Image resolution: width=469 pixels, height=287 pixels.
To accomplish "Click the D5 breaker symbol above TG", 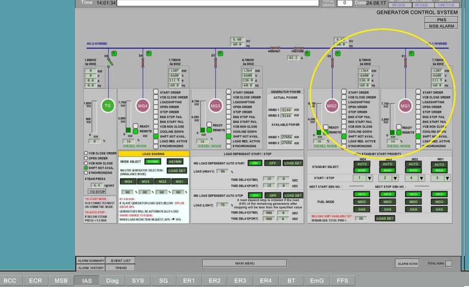I will click(110, 62).
